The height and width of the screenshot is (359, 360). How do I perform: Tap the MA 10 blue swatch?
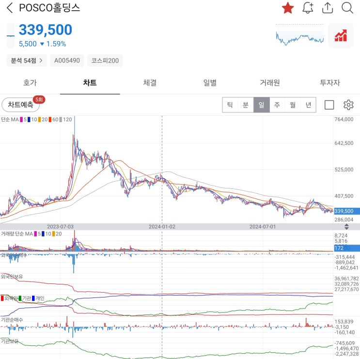(29, 120)
